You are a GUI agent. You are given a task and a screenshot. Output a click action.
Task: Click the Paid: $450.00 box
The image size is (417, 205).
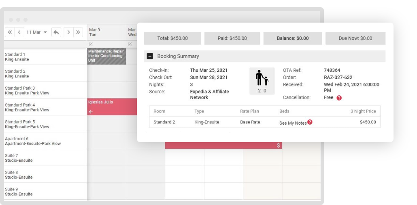tap(232, 38)
